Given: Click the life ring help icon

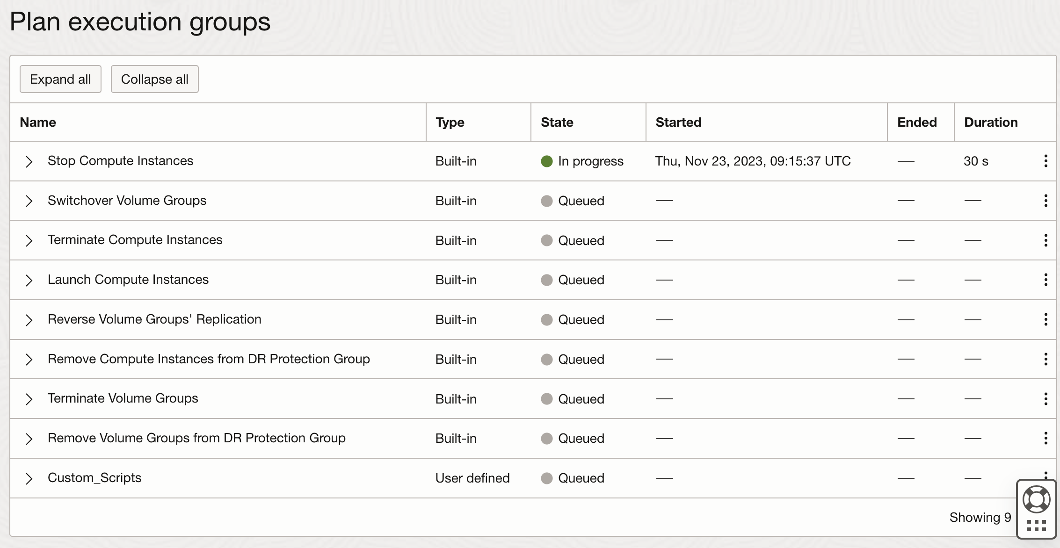Looking at the screenshot, I should [1036, 499].
